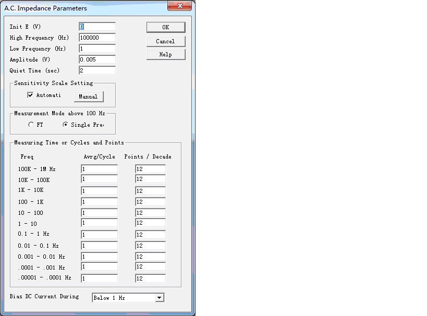Open Help for impedance parameters
The width and height of the screenshot is (427, 316).
166,54
